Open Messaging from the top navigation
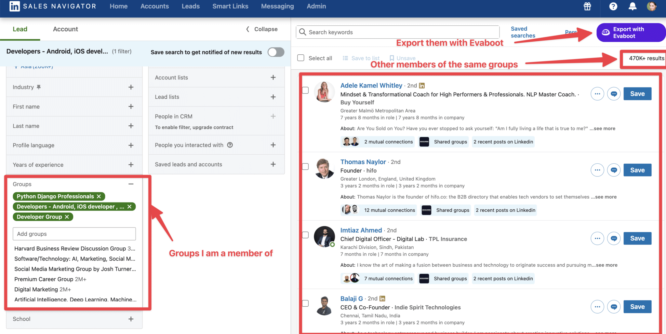The width and height of the screenshot is (666, 334). [x=277, y=6]
